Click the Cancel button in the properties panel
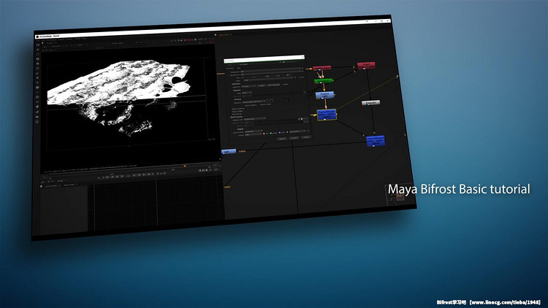 click(x=294, y=138)
